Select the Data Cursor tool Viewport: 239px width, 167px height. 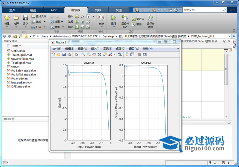[105, 54]
